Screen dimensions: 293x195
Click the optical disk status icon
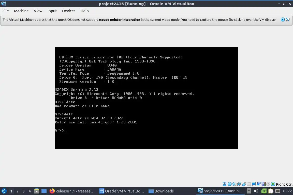click(x=229, y=184)
